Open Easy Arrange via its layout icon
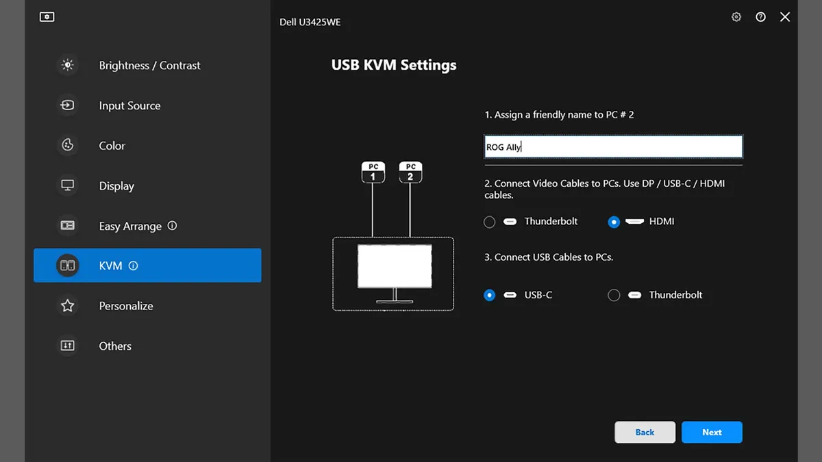Image resolution: width=822 pixels, height=462 pixels. pyautogui.click(x=67, y=226)
